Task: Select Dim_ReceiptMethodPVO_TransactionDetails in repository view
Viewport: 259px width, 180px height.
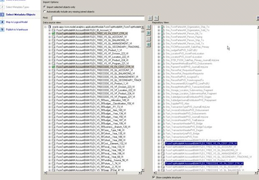Action: pos(188,87)
